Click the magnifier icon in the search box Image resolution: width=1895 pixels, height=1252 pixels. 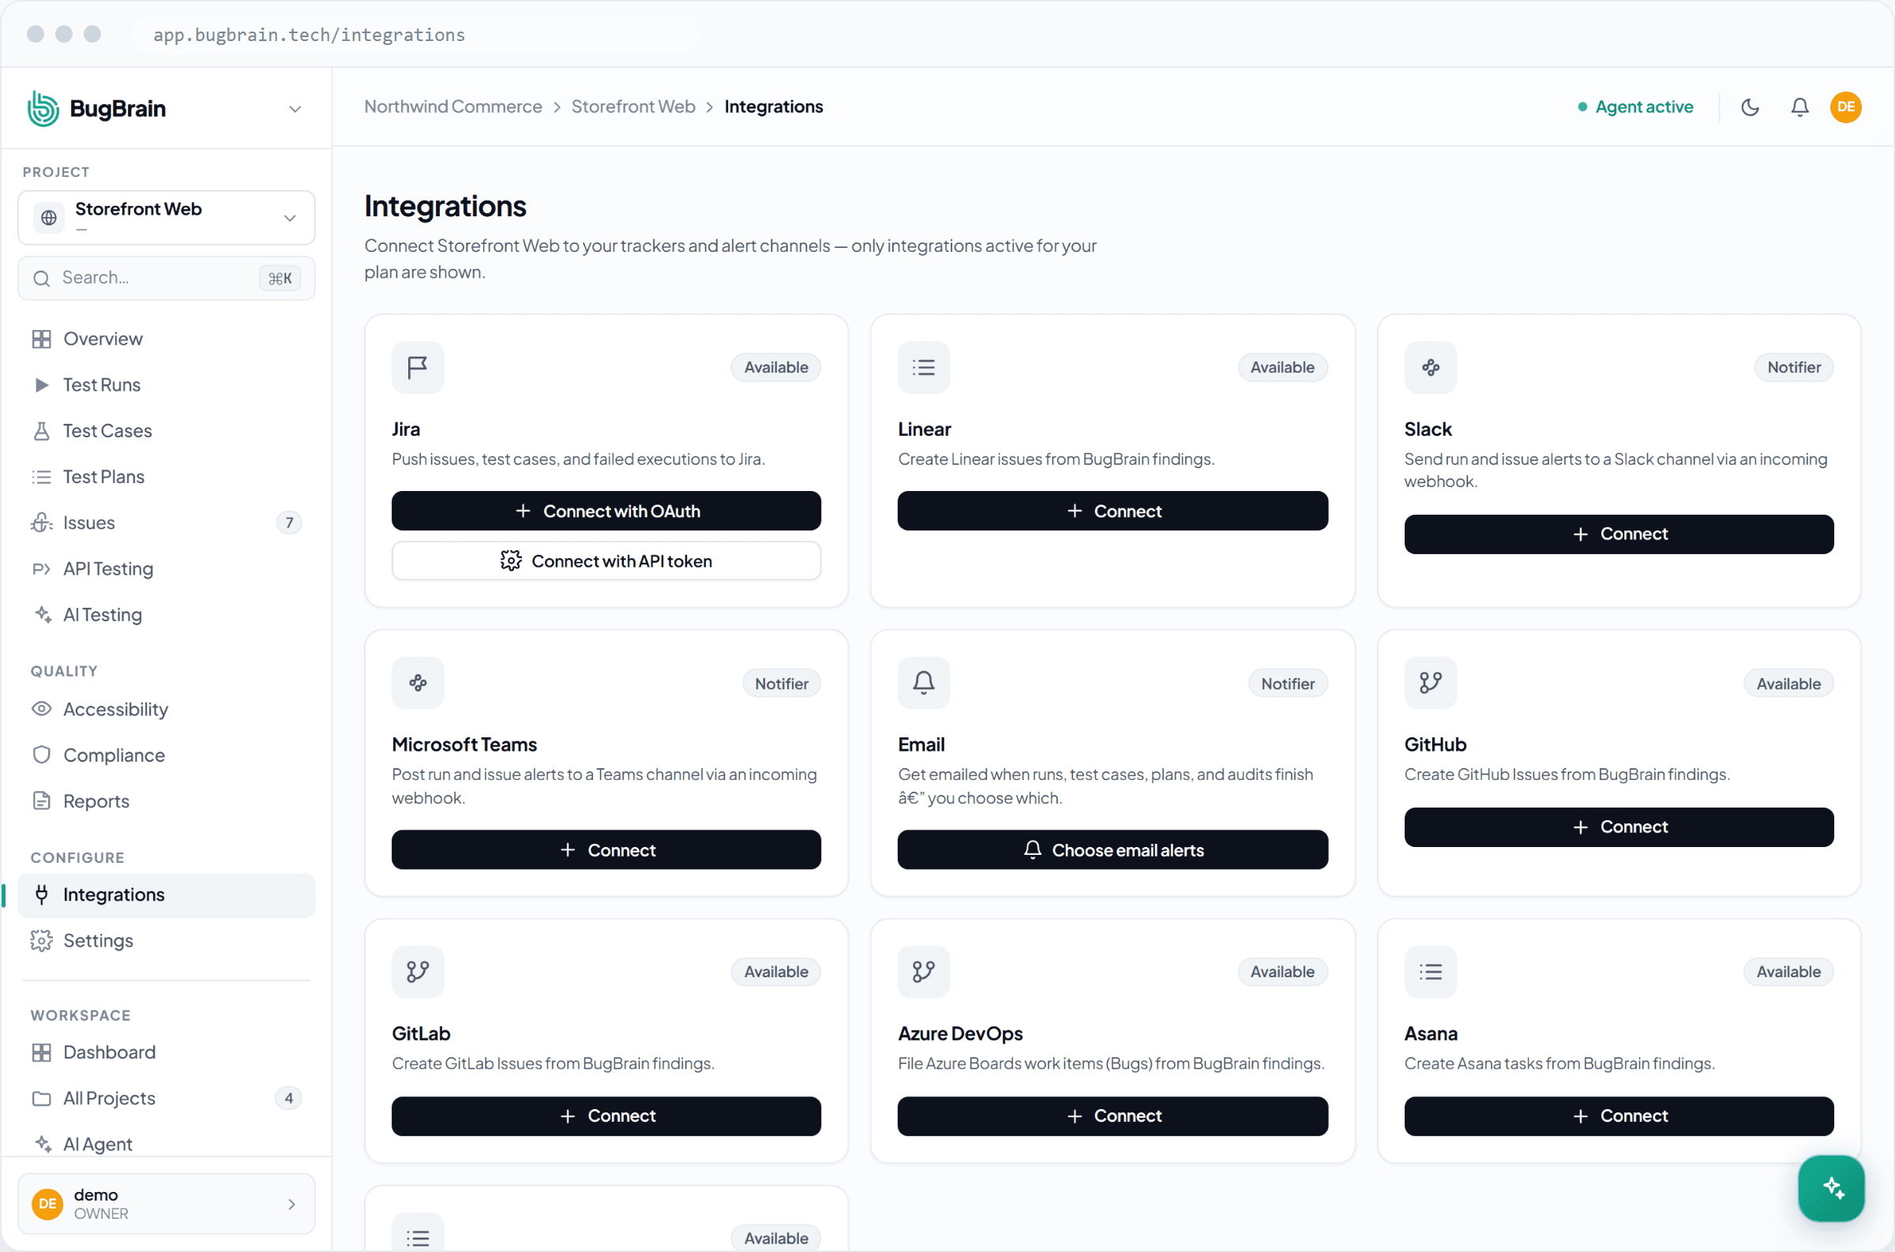[41, 278]
